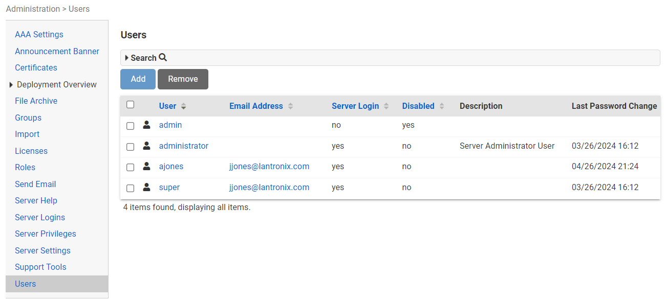Open the administrator user link
This screenshot has height=301, width=664.
(x=183, y=146)
